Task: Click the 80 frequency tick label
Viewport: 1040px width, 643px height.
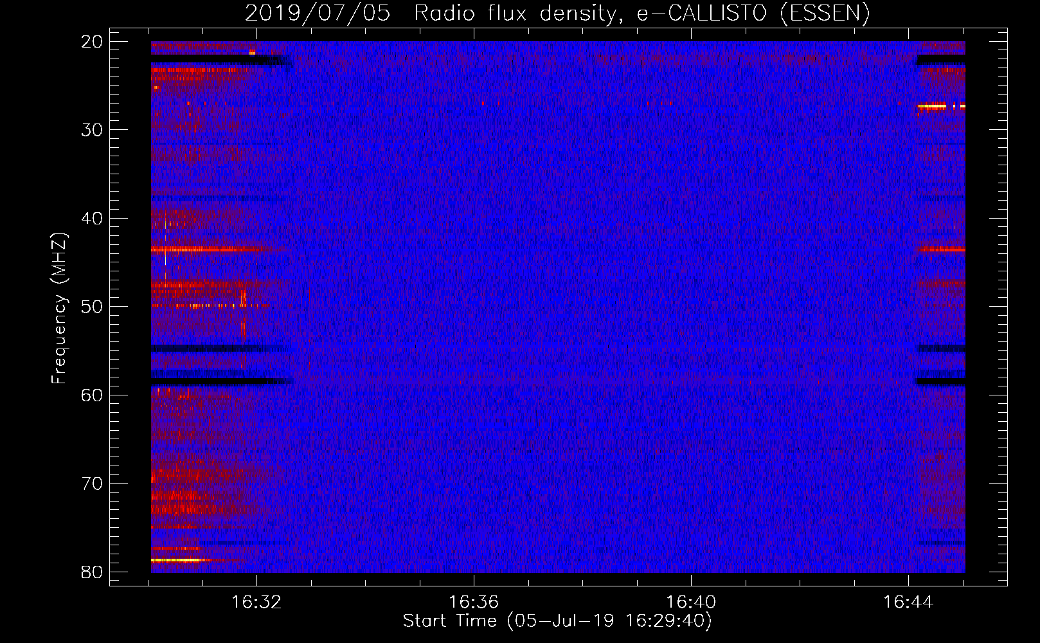Action: pos(92,572)
